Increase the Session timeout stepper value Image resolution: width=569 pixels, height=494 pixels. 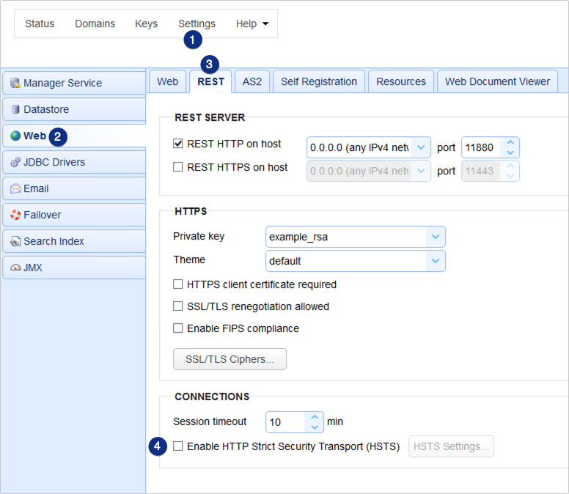(315, 416)
